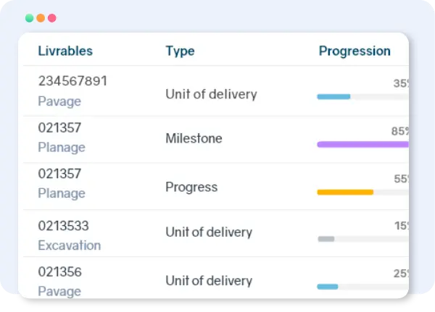
Task: Click the orange window control dot
Action: (41, 18)
